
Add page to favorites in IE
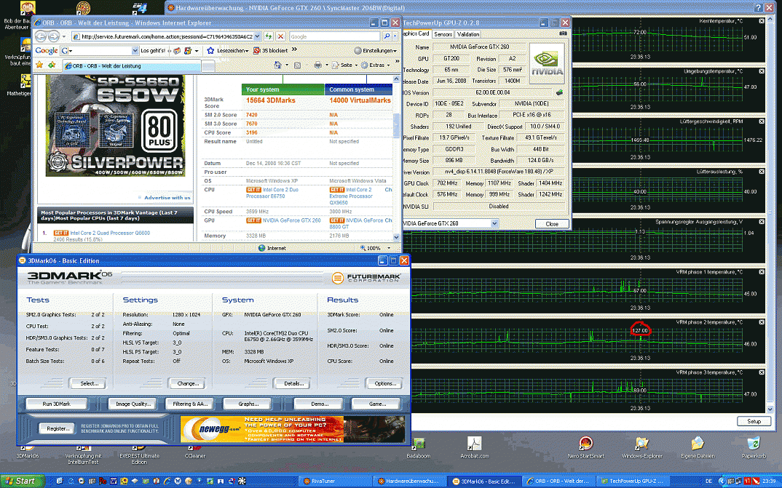pyautogui.click(x=52, y=65)
